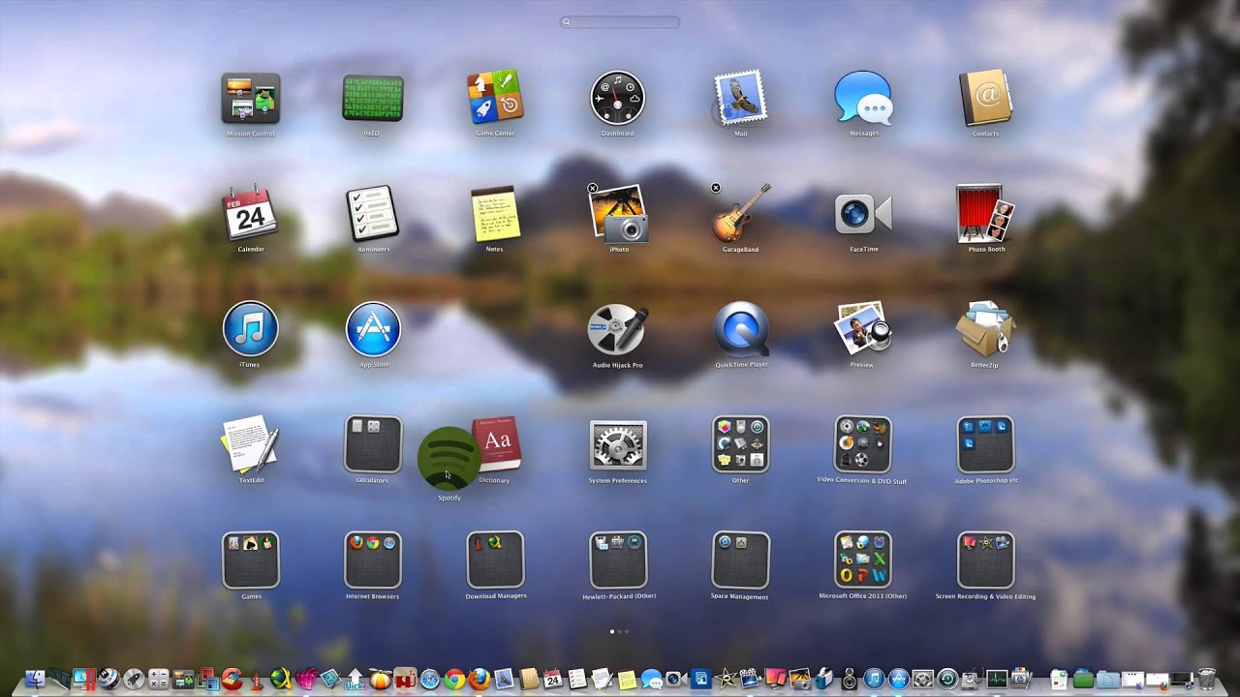Open the Game Center app

[495, 97]
